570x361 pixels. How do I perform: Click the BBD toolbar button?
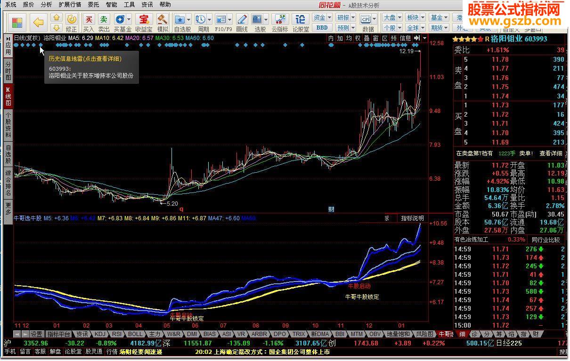point(322,28)
